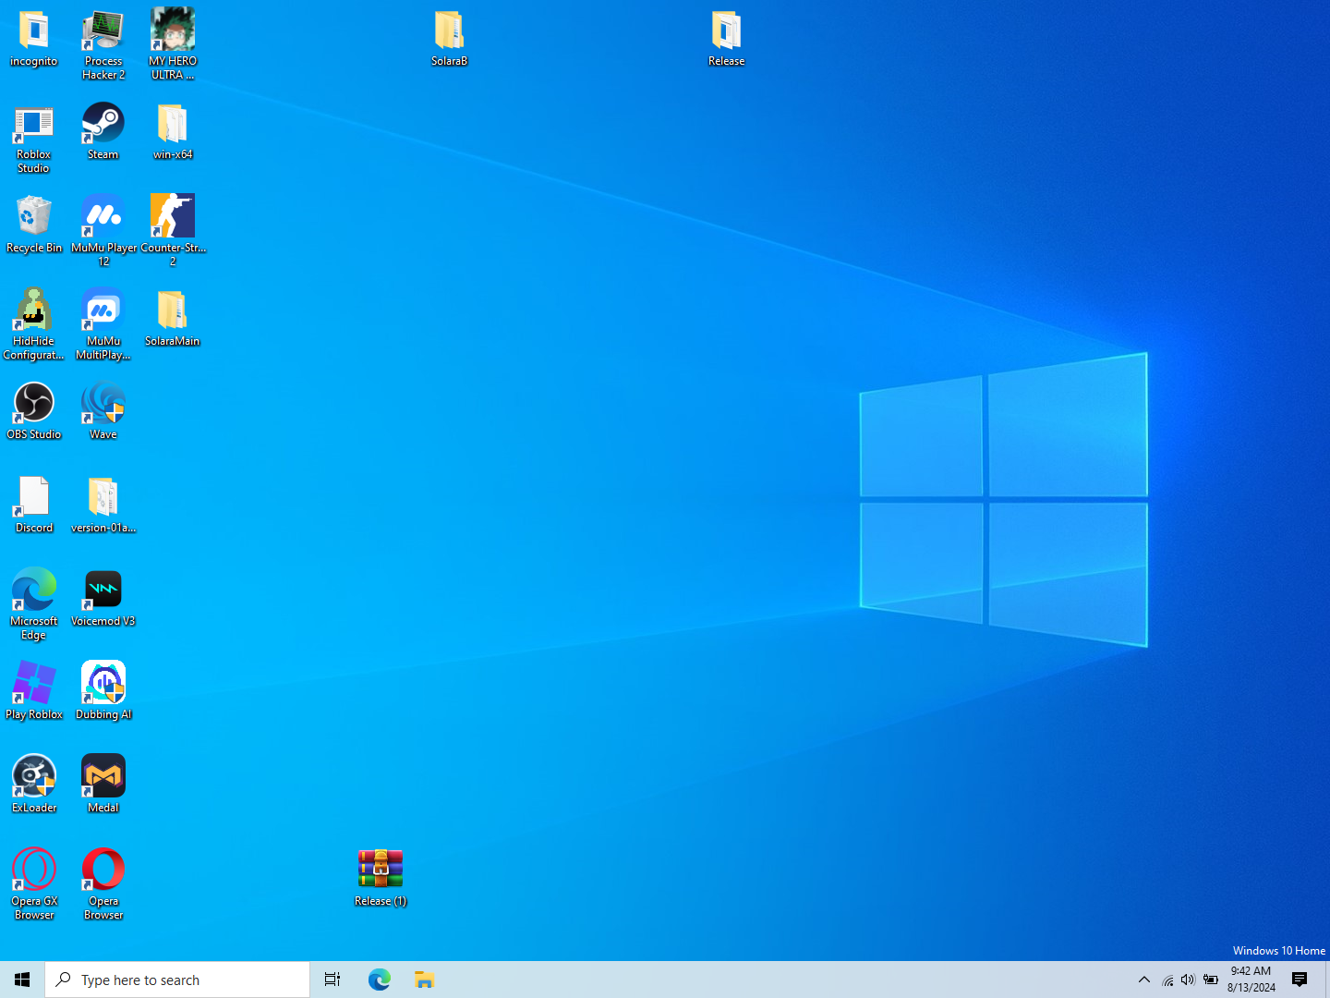This screenshot has height=998, width=1330.
Task: Select the SolaraB folder
Action: tap(450, 38)
